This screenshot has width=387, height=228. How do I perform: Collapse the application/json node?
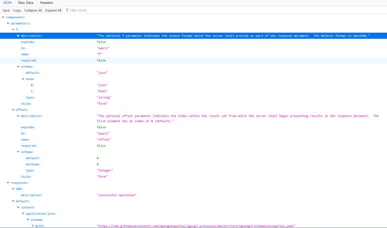23,214
